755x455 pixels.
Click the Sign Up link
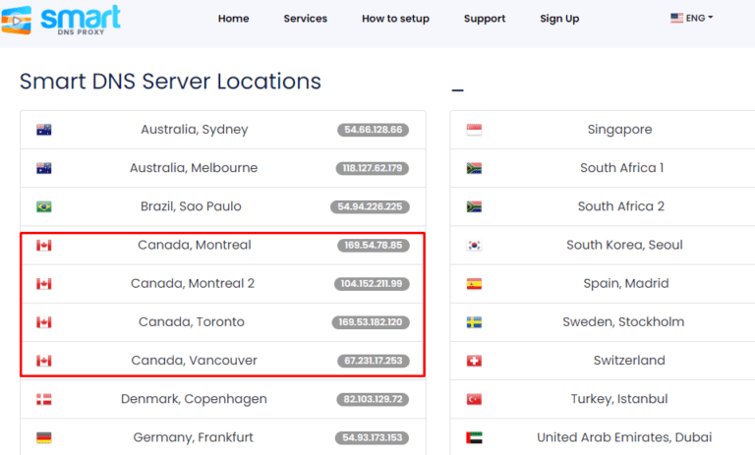click(559, 19)
